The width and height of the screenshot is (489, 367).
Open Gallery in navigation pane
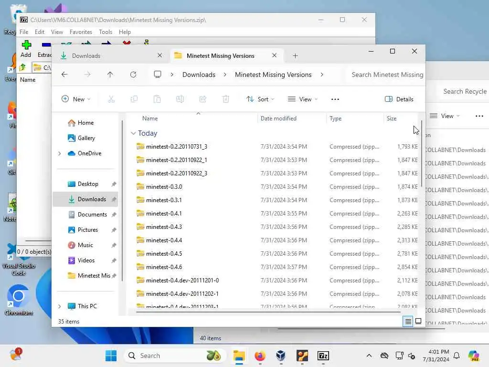tap(85, 138)
